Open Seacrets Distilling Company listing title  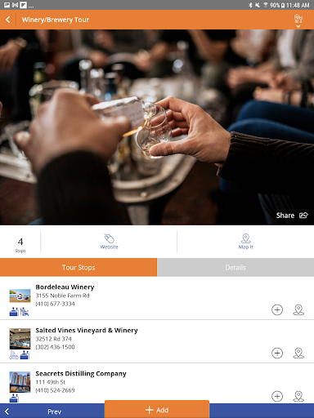(x=81, y=373)
